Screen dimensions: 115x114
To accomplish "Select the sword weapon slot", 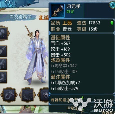I will tap(3, 51).
